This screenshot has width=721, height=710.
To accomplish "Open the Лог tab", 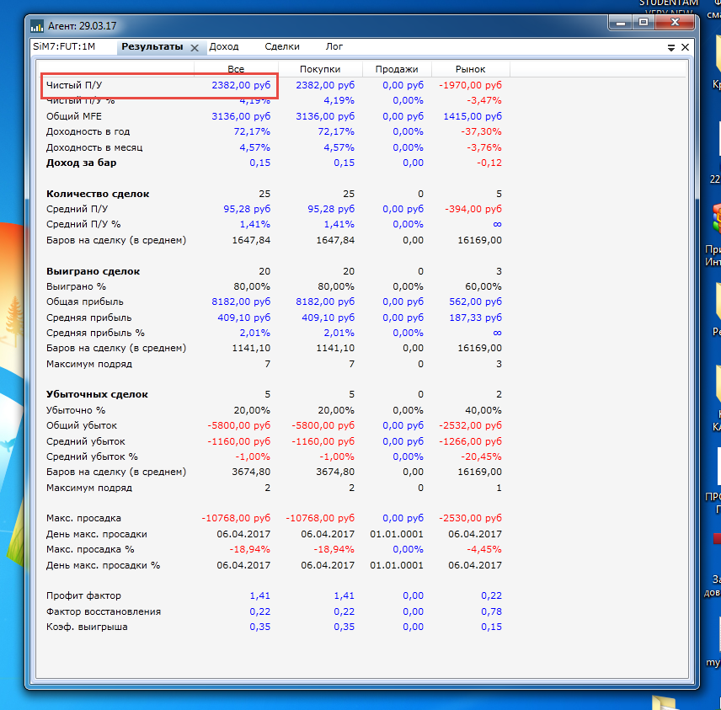I will pyautogui.click(x=334, y=46).
